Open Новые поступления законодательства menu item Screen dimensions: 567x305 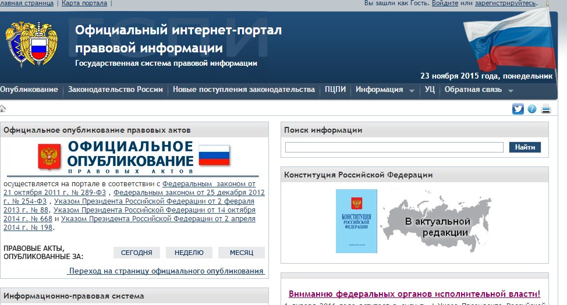(x=244, y=90)
